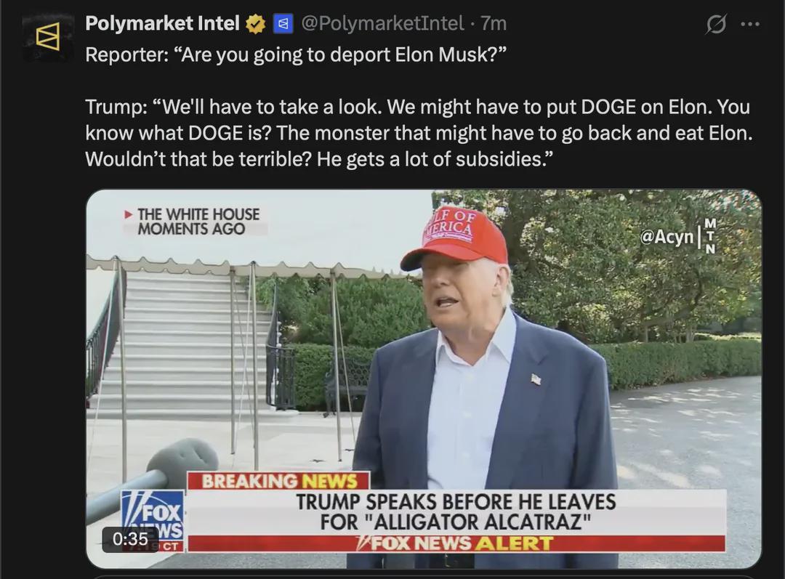Click the Polymarket Intel display name

[162, 23]
